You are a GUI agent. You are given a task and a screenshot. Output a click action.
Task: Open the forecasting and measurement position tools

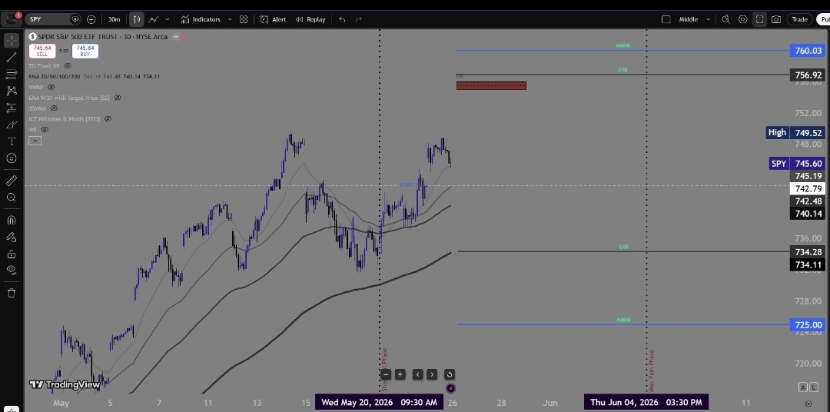point(11,108)
